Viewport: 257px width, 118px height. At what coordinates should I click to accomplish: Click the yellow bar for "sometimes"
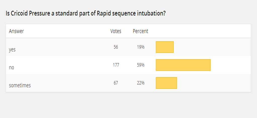(166, 83)
